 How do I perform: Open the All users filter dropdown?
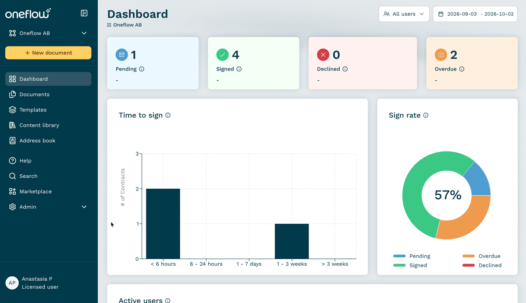[404, 14]
